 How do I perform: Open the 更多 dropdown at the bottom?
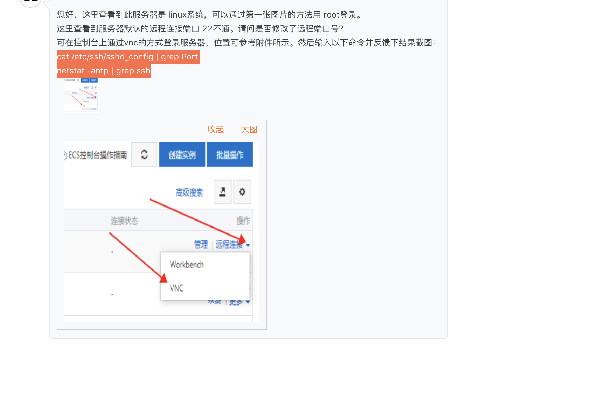coord(238,301)
